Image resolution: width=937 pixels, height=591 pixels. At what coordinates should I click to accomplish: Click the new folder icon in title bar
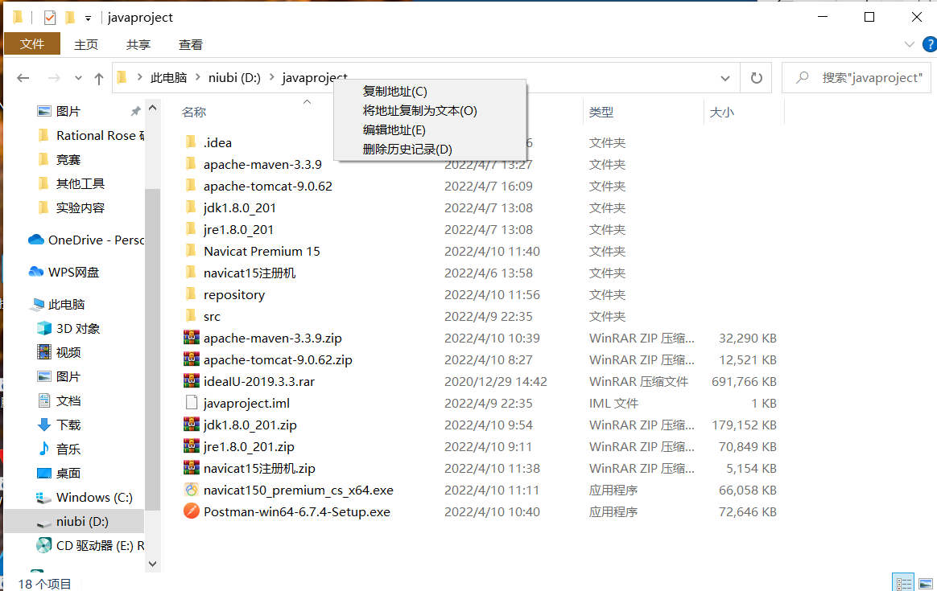tap(70, 18)
